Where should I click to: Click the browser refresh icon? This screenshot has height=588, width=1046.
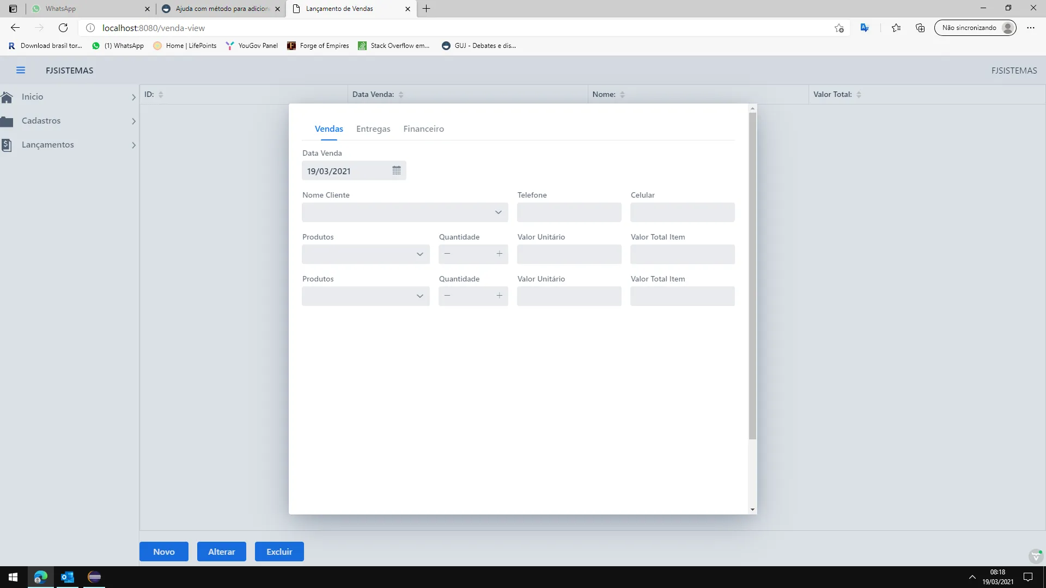(63, 28)
